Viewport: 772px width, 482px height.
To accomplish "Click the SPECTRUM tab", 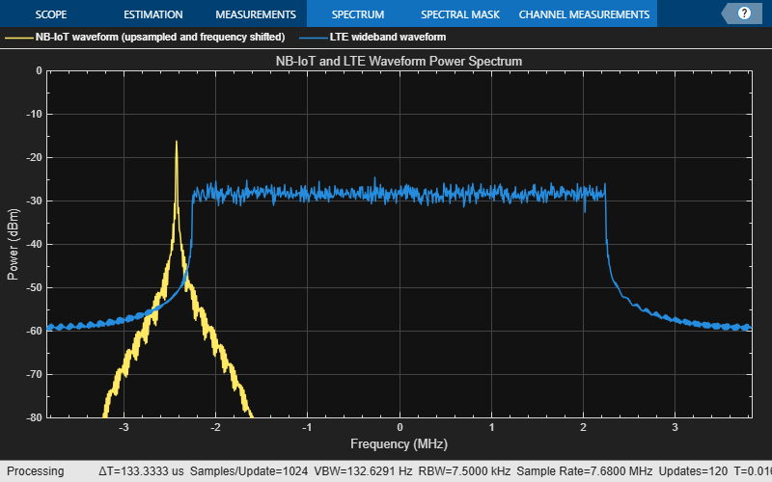I will pos(357,14).
